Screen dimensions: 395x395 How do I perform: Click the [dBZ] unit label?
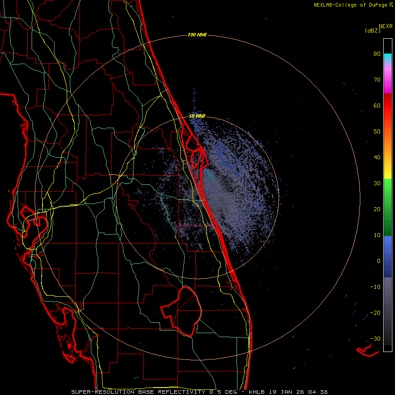(373, 31)
